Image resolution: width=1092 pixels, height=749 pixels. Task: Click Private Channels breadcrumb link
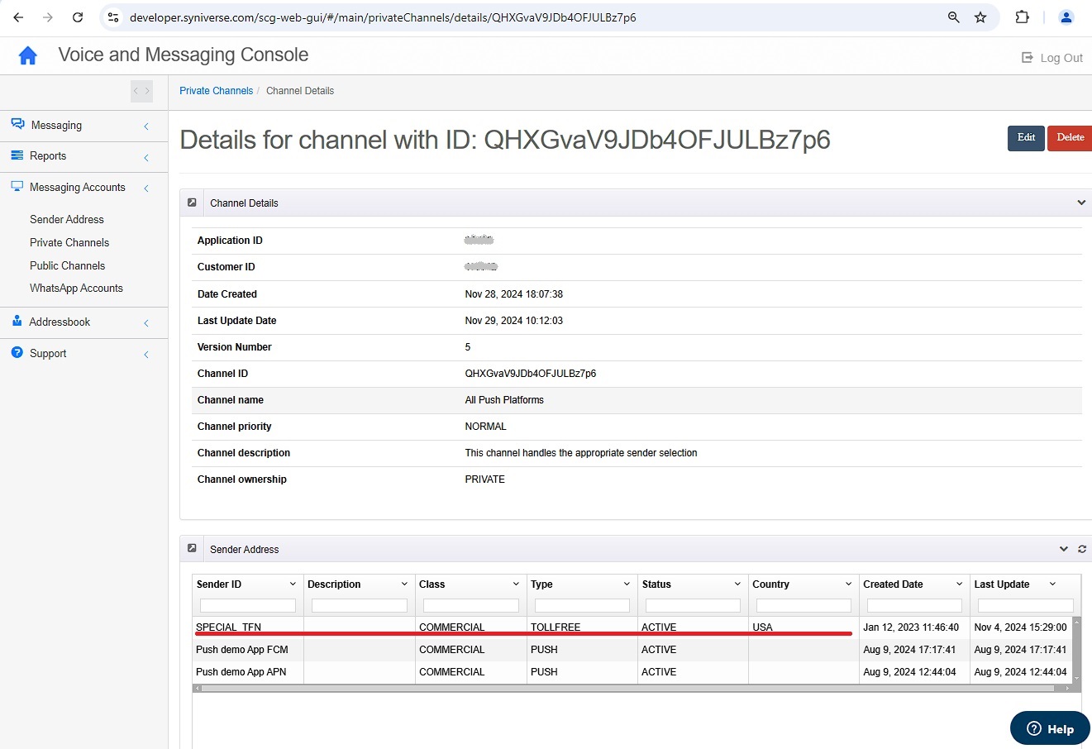click(x=217, y=91)
